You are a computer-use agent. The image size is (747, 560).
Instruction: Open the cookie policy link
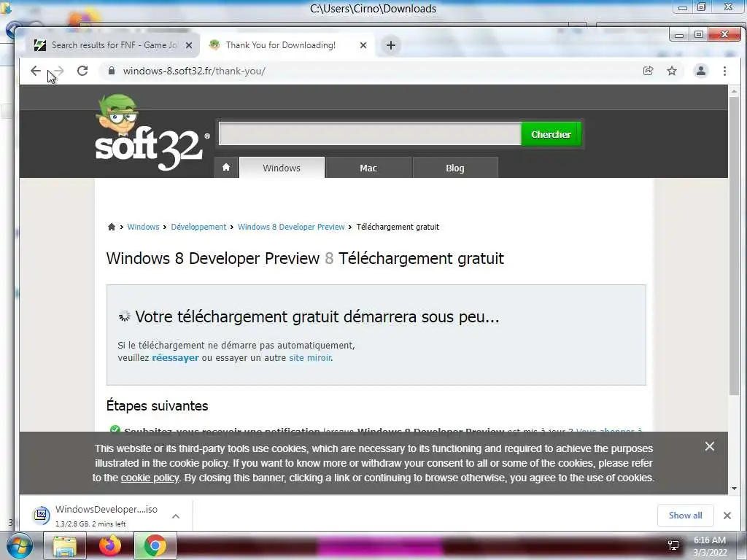(150, 478)
